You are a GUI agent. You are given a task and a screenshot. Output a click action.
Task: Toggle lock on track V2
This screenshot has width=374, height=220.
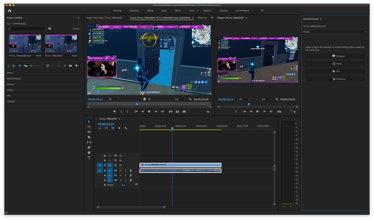[x=105, y=160]
